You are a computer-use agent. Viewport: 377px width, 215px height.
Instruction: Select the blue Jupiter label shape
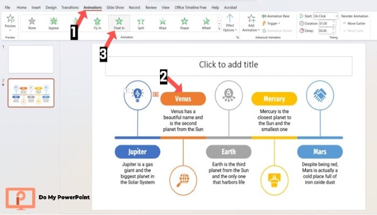(x=137, y=152)
